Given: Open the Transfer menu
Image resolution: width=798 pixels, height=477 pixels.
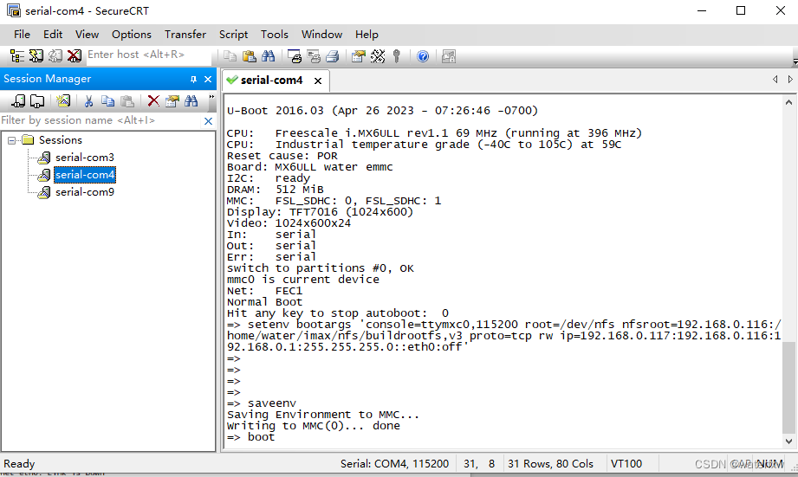Looking at the screenshot, I should (185, 35).
